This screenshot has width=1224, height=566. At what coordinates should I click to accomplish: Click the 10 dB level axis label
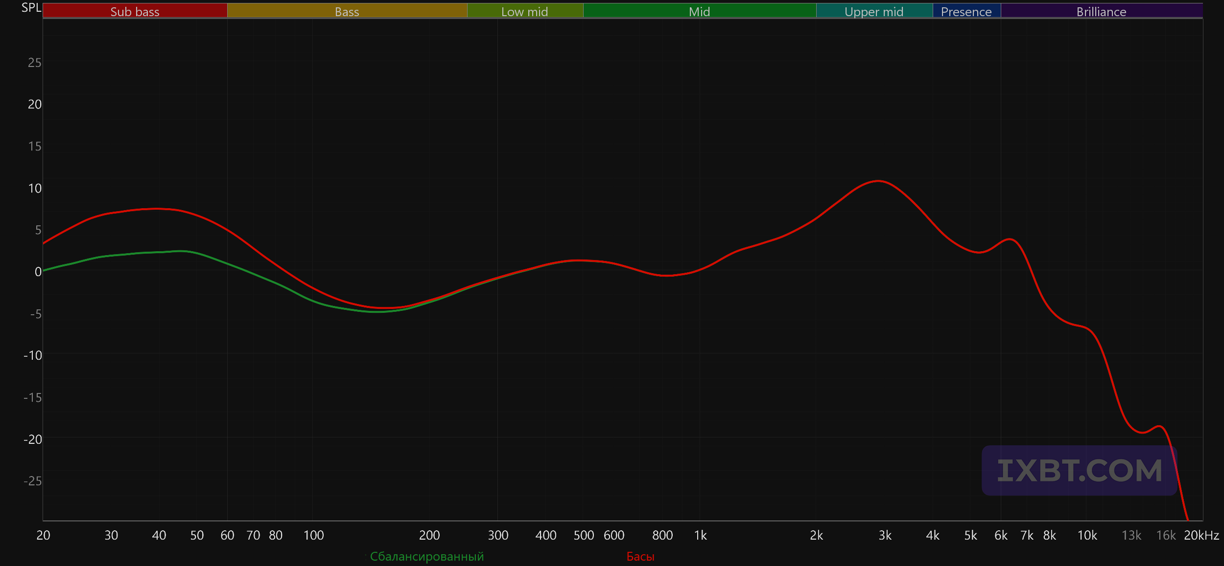point(35,188)
